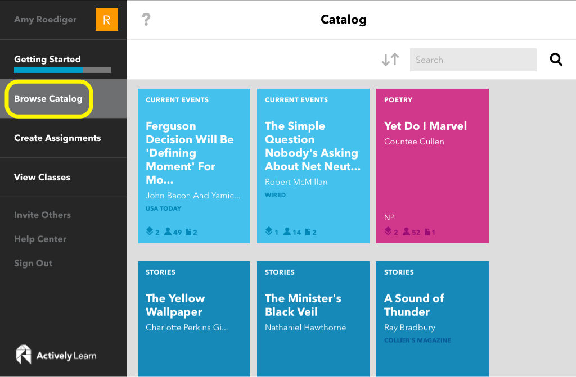The width and height of the screenshot is (576, 377).
Task: Click the Getting Started progress bar
Action: coord(62,70)
